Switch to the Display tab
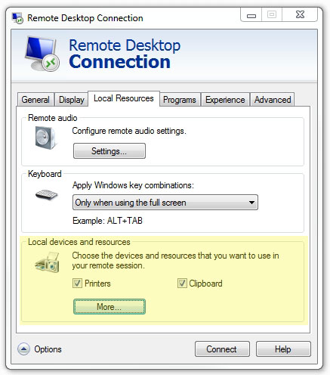This screenshot has width=330, height=375. click(72, 100)
